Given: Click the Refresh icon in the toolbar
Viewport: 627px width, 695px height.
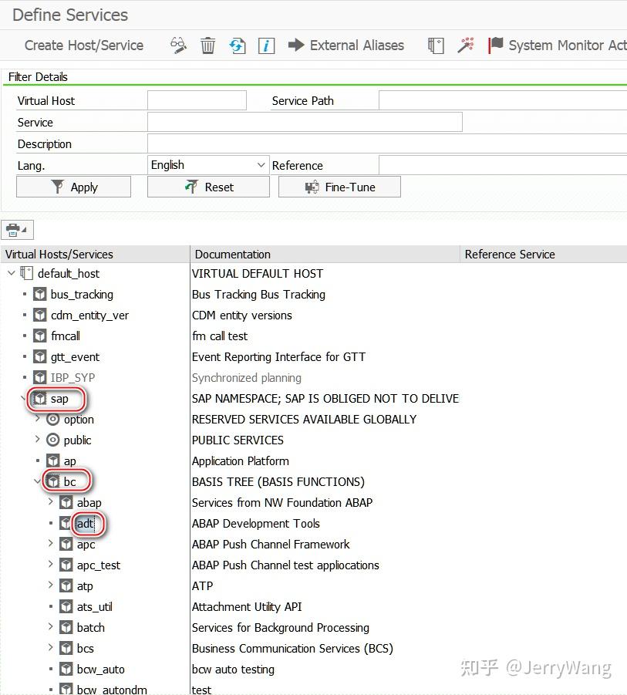Looking at the screenshot, I should [x=237, y=46].
